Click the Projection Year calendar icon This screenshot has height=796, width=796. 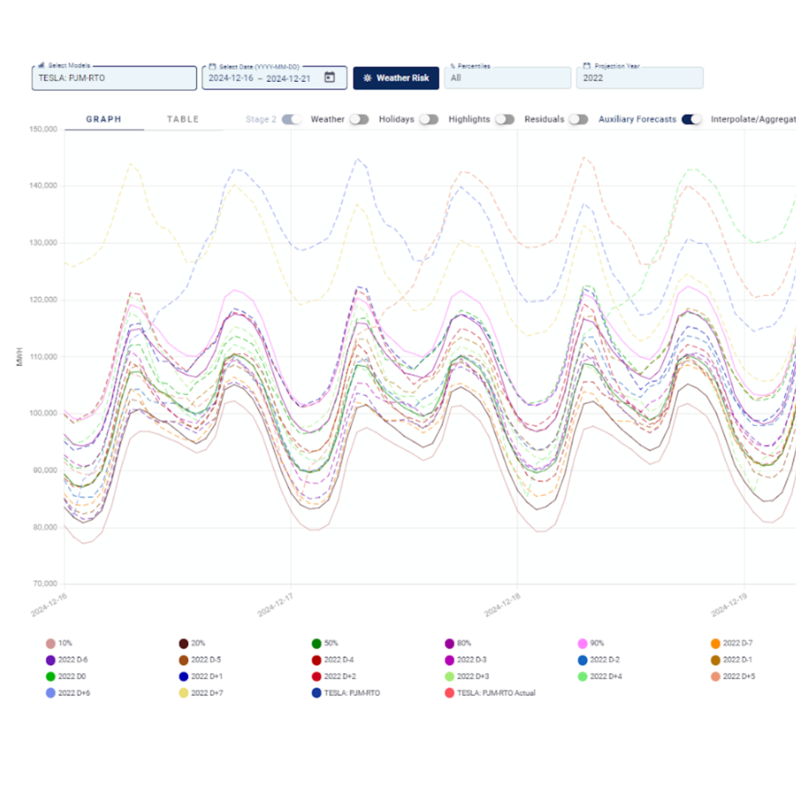(x=588, y=65)
